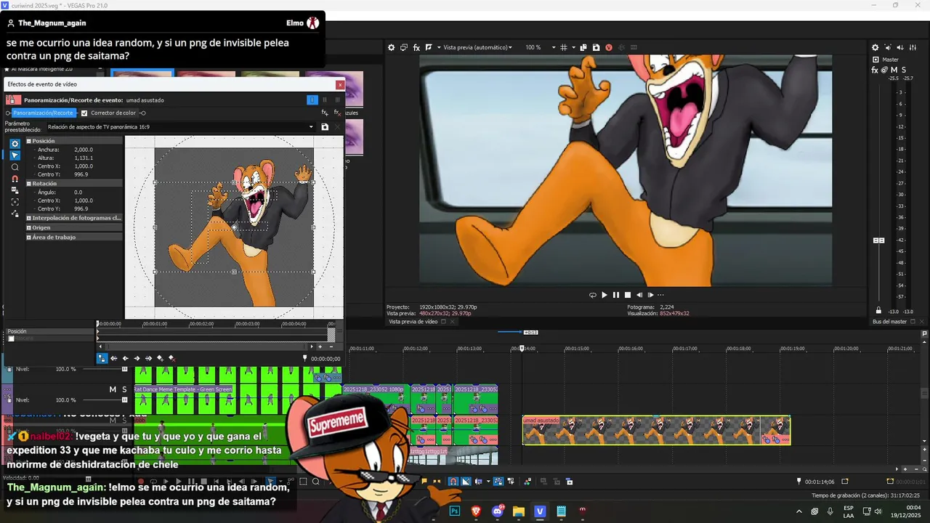Save snapshot to file in preview
The image size is (930, 523).
point(596,47)
